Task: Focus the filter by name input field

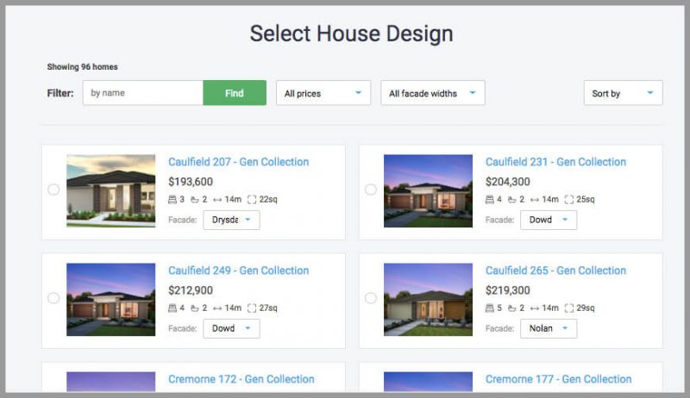Action: 143,93
